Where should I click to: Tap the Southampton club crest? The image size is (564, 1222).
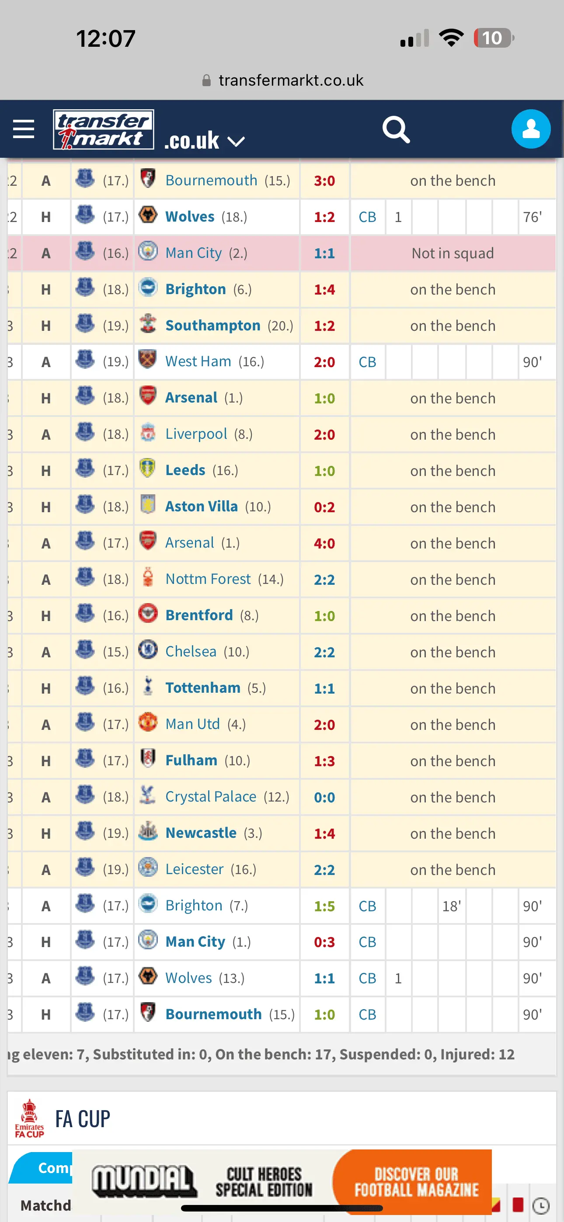coord(148,324)
